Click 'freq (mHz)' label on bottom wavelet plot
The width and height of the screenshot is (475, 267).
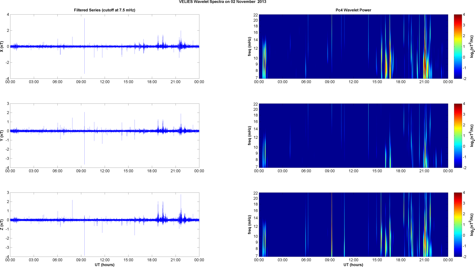[x=250, y=225]
